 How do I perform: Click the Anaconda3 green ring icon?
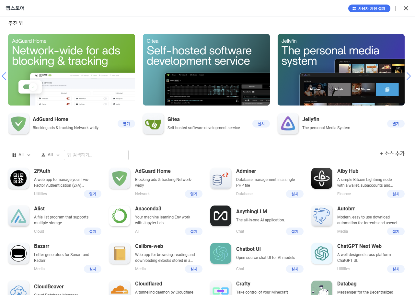120,216
